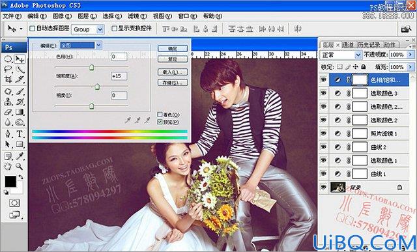Select the 选取颜色 1 layer mask thumbnail

[360, 160]
